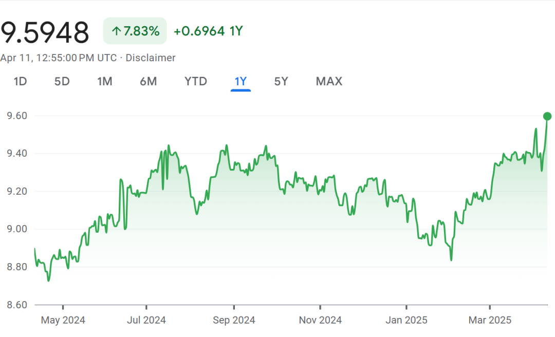Click the up arrow in percentage badge
The width and height of the screenshot is (555, 337).
116,31
